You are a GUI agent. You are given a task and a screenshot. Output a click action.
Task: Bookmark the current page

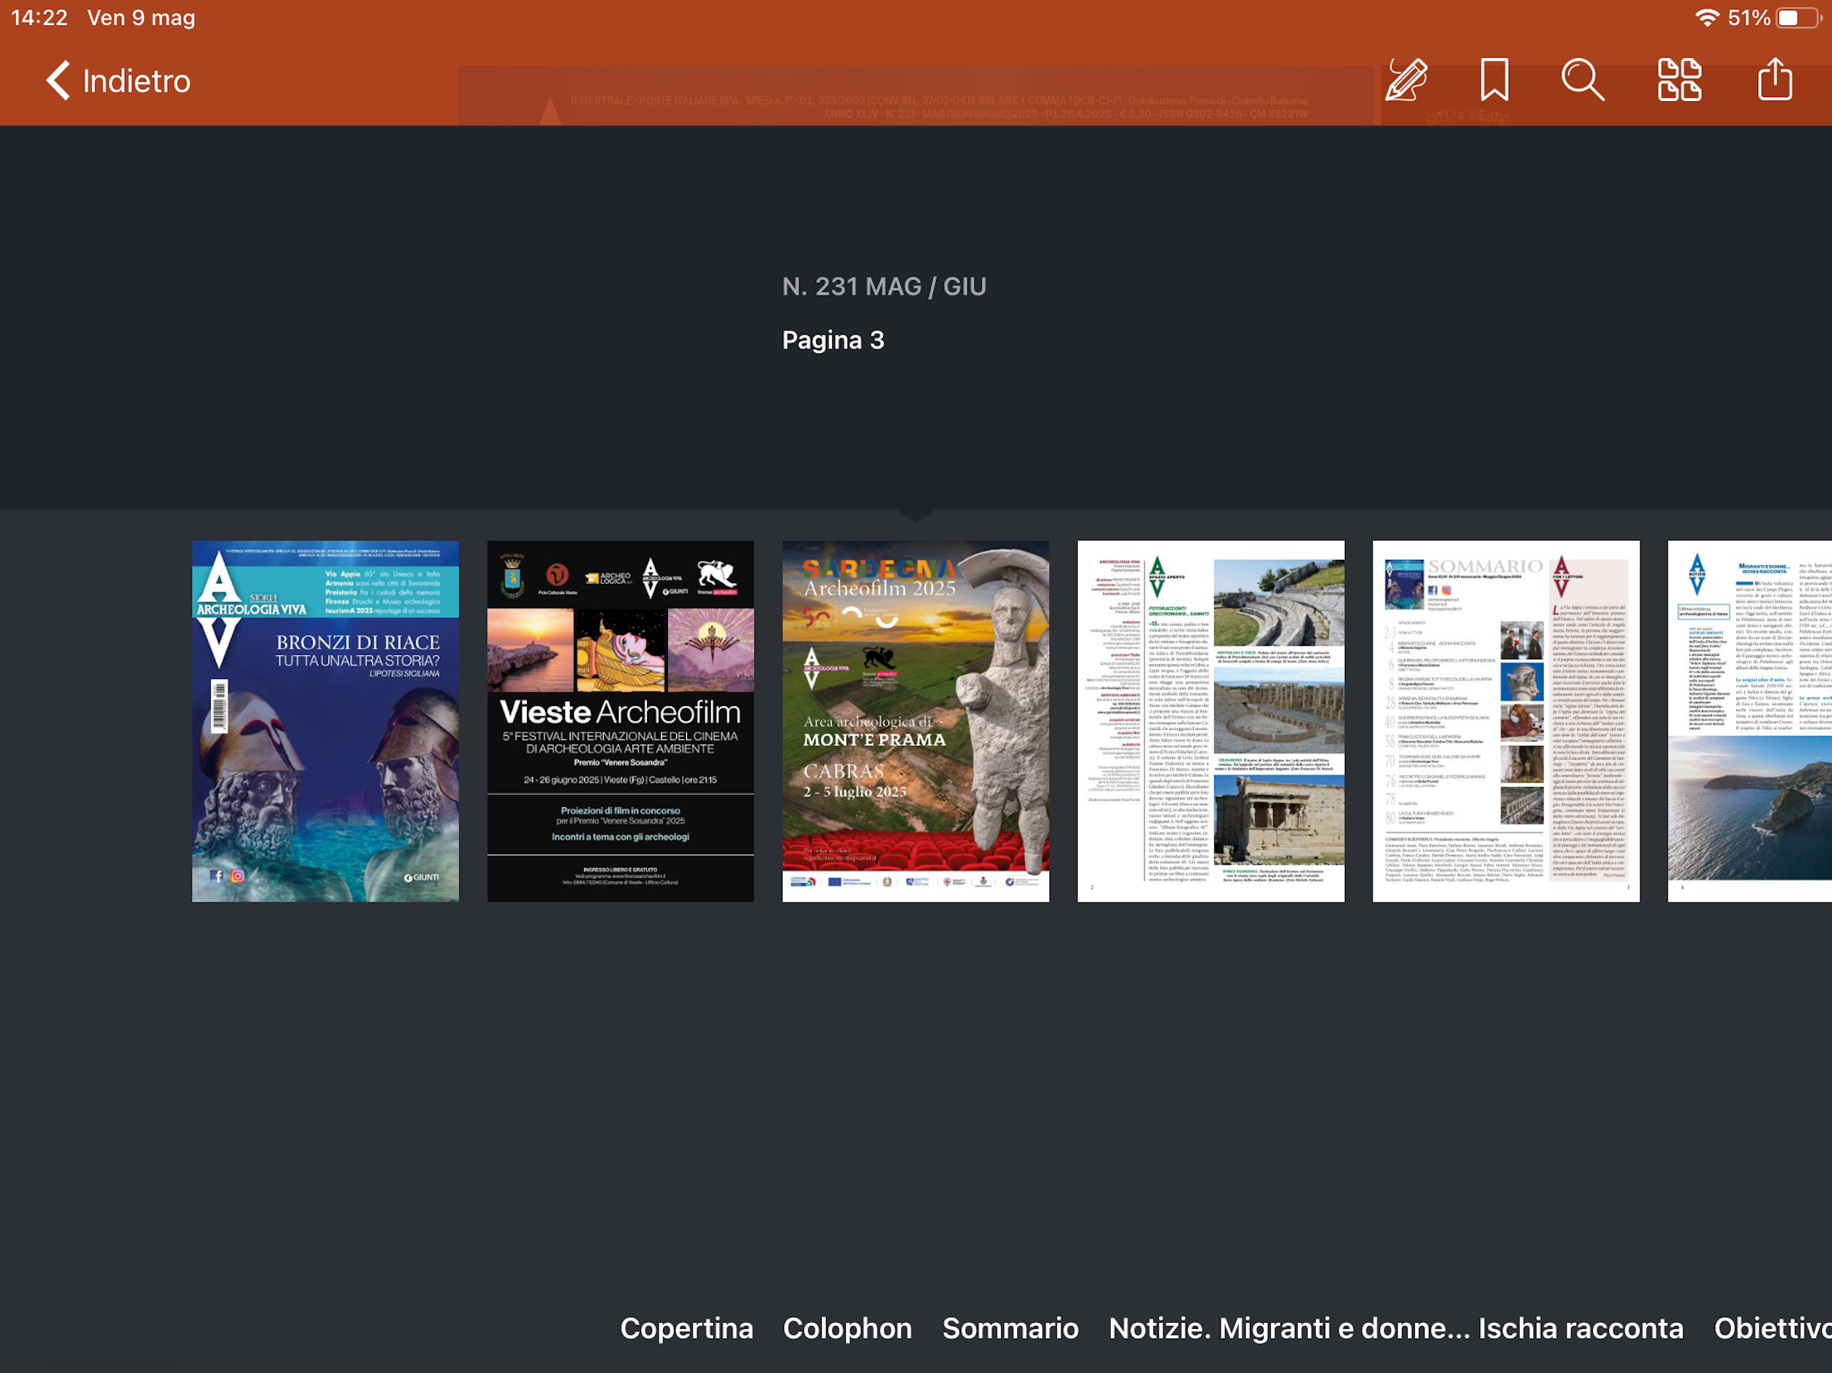[x=1494, y=80]
